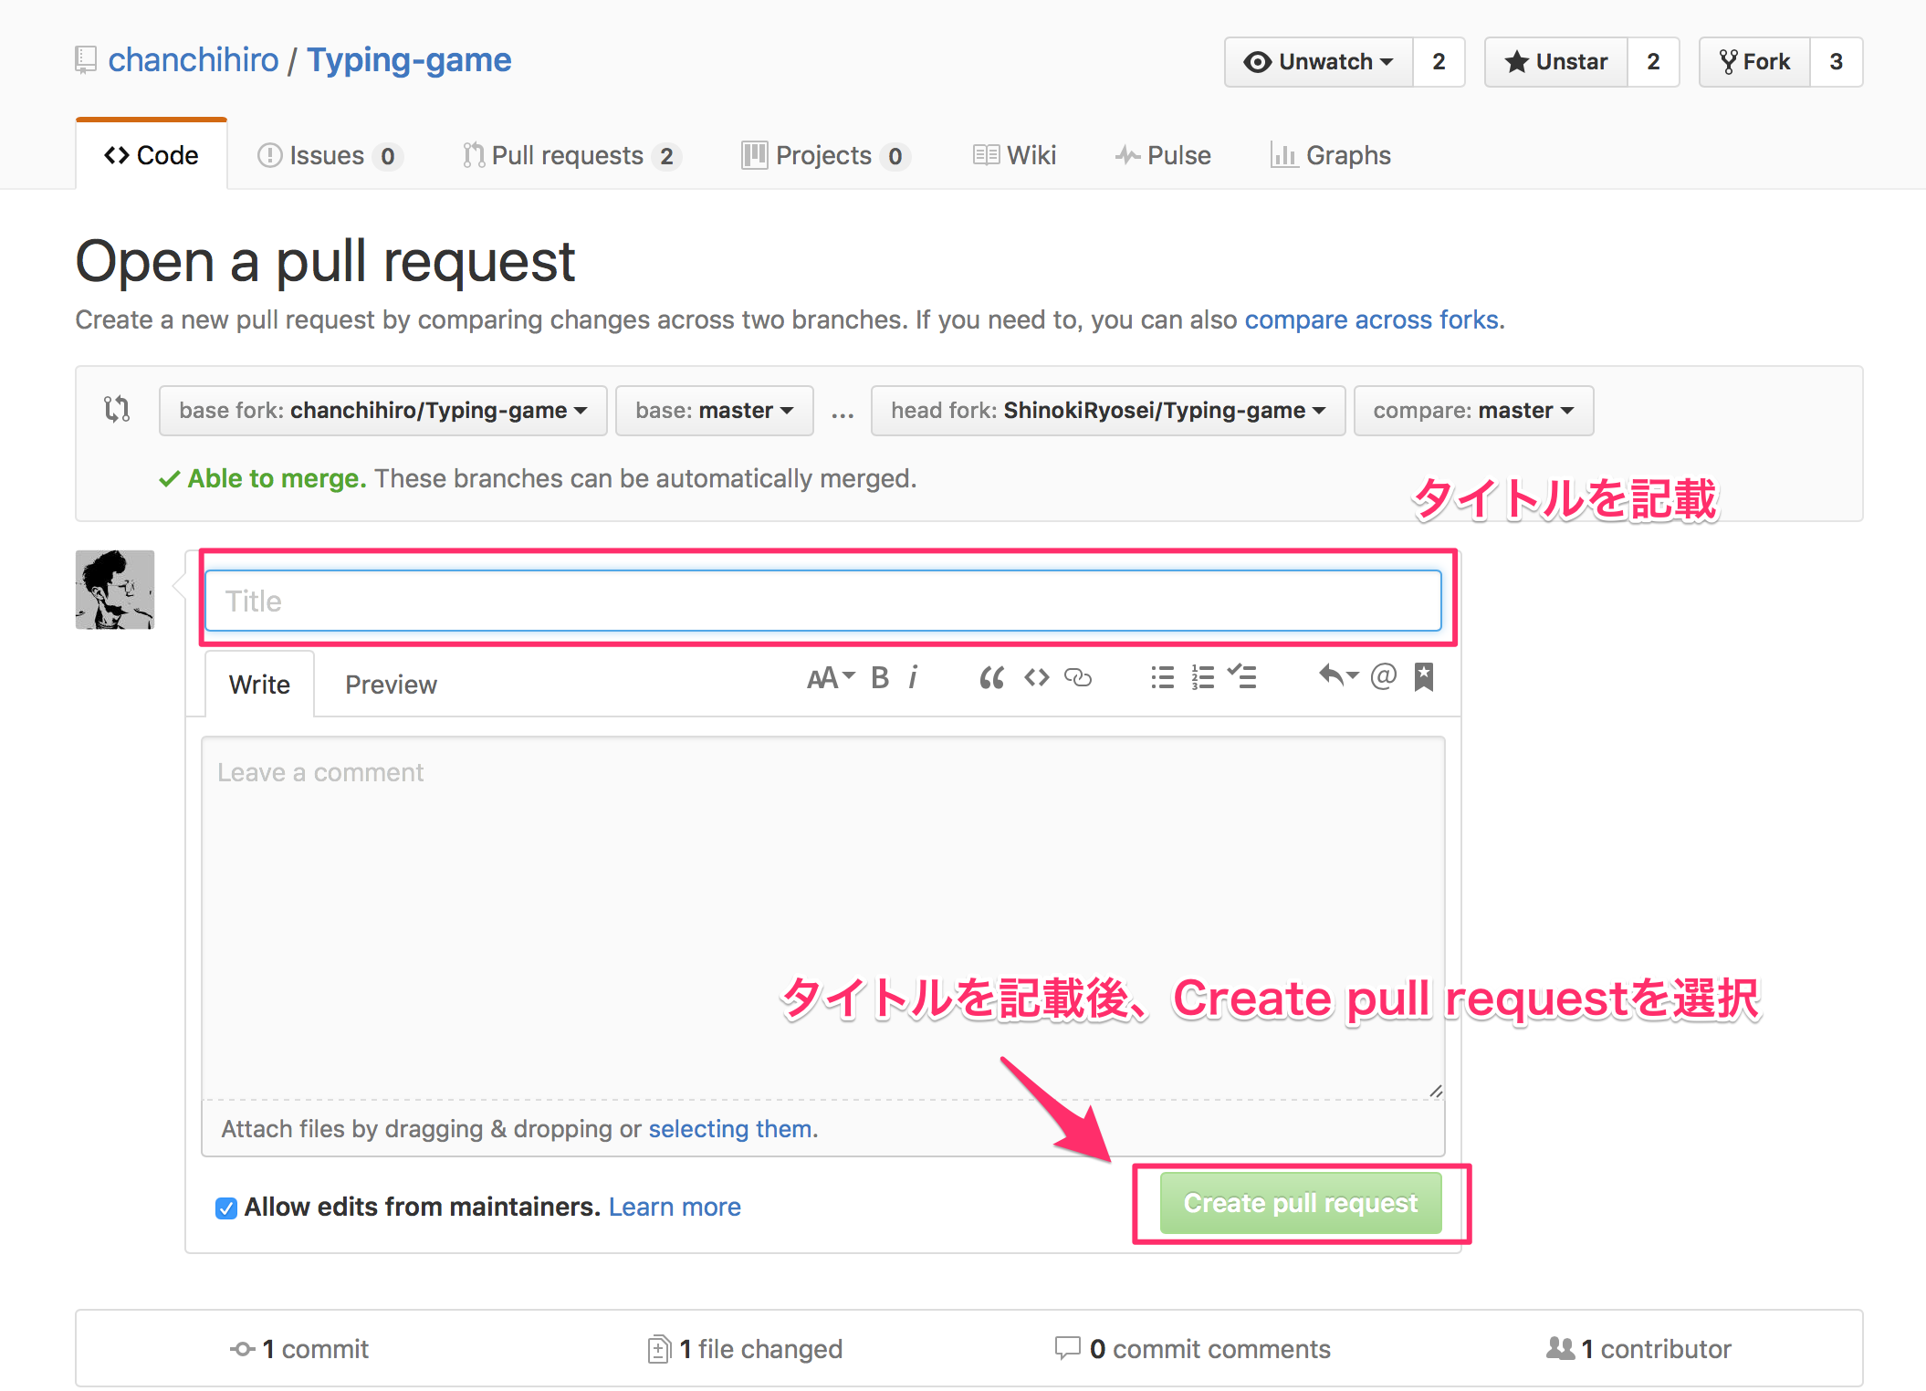Click the italic formatting icon
The image size is (1926, 1391).
913,678
